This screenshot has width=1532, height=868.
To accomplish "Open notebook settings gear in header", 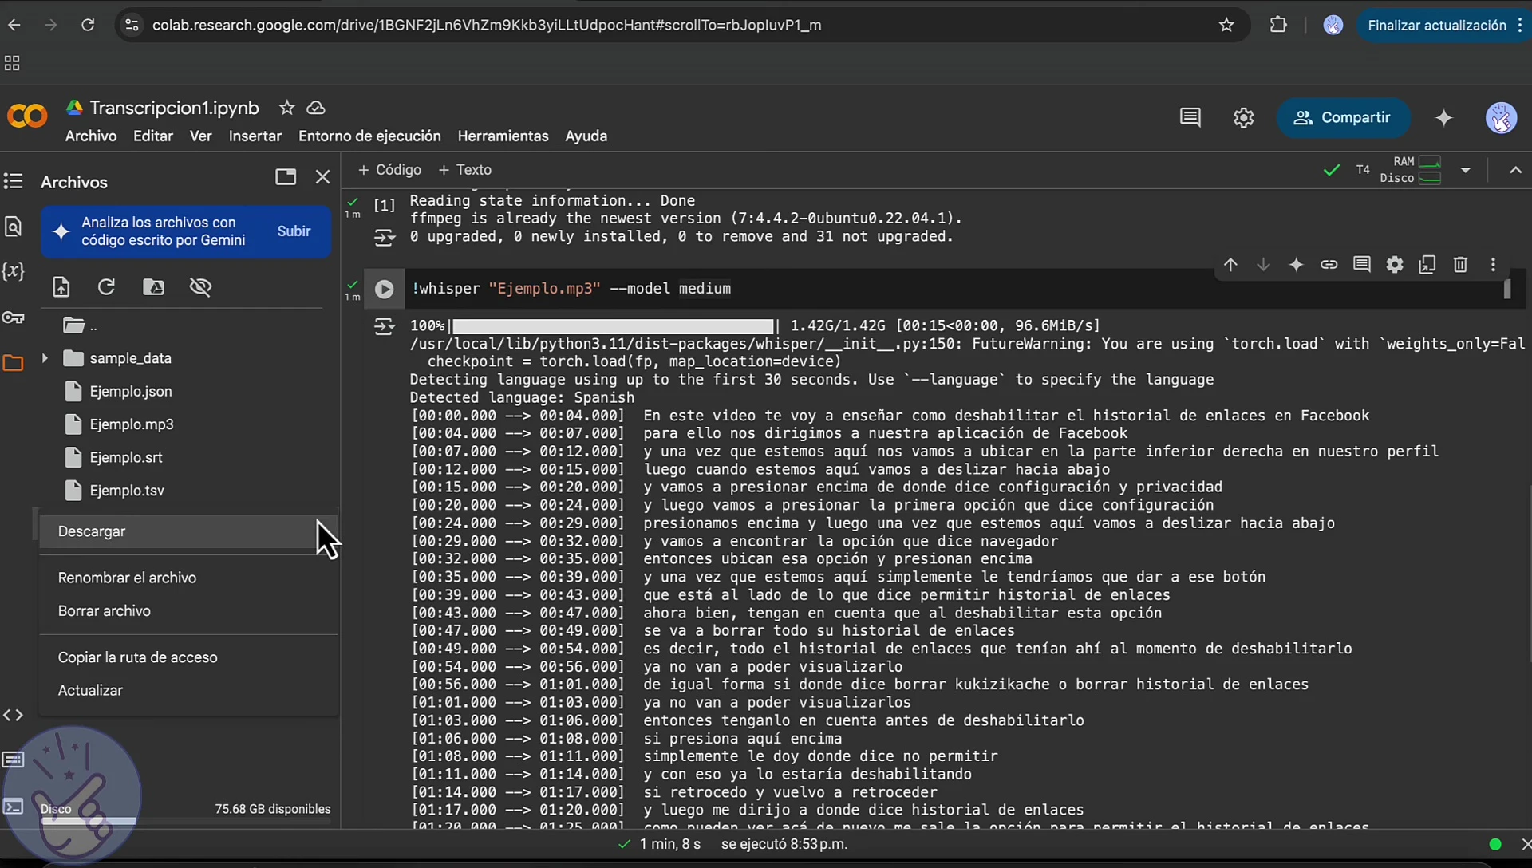I will [1244, 118].
